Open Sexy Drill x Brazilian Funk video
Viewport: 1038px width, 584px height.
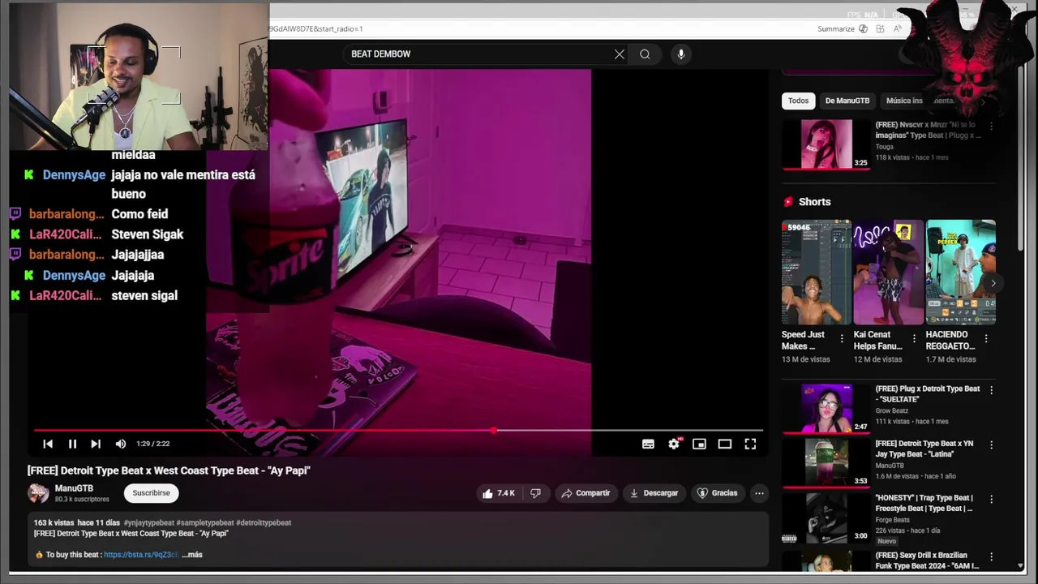(x=928, y=560)
